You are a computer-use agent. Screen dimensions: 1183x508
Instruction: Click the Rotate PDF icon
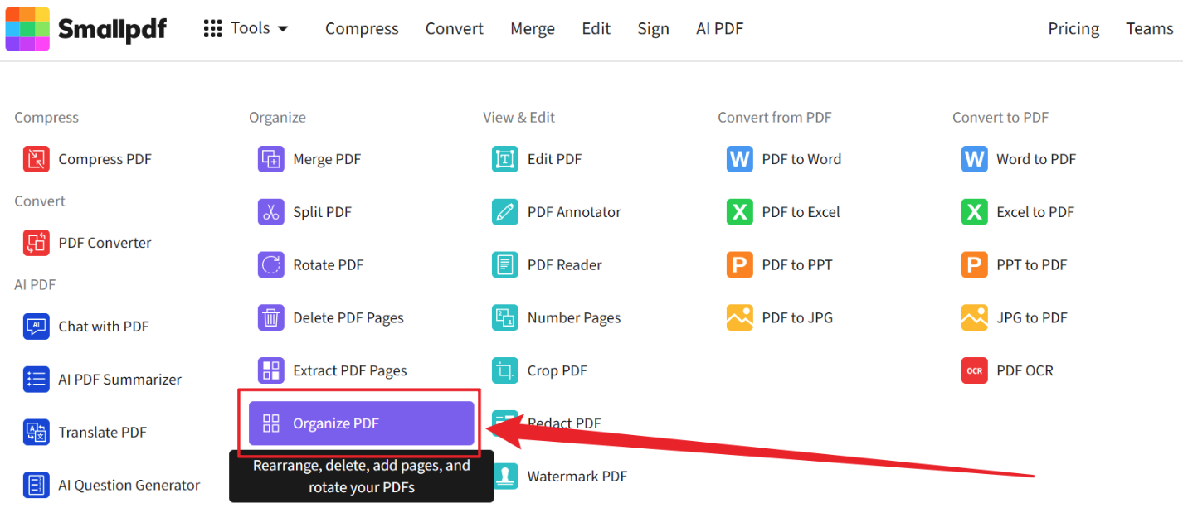click(270, 265)
